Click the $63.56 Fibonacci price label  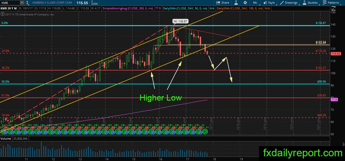click(x=321, y=115)
